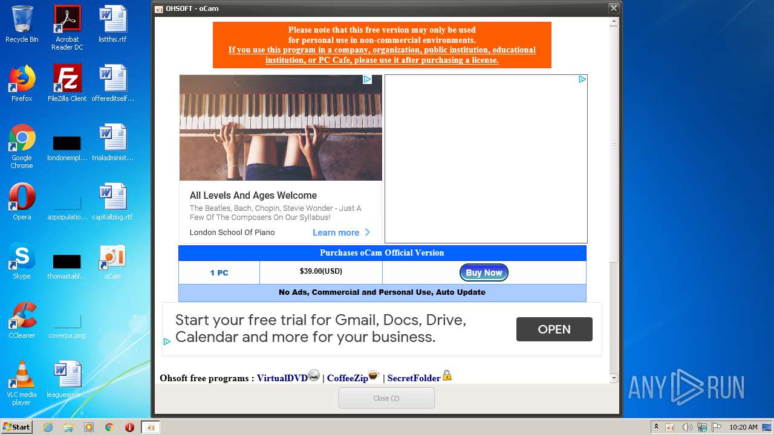
Task: Click the scrollbar down arrow
Action: 614,378
